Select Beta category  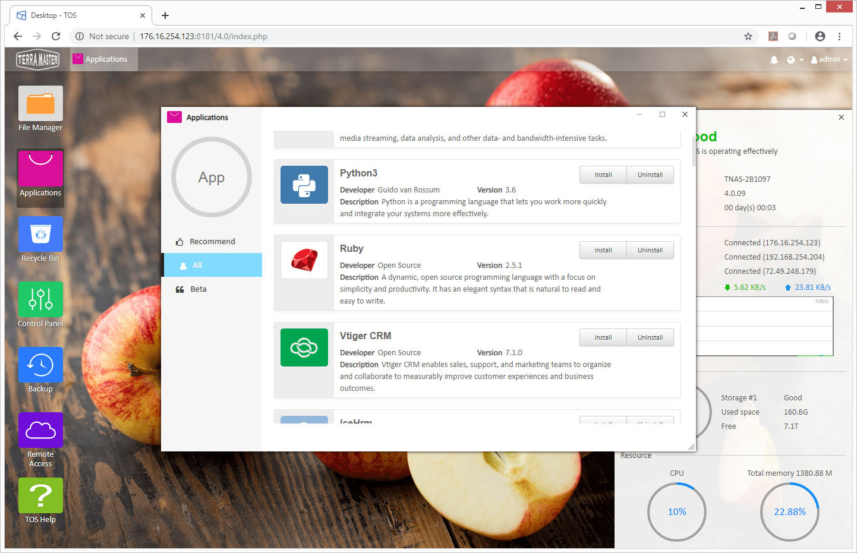tap(212, 289)
